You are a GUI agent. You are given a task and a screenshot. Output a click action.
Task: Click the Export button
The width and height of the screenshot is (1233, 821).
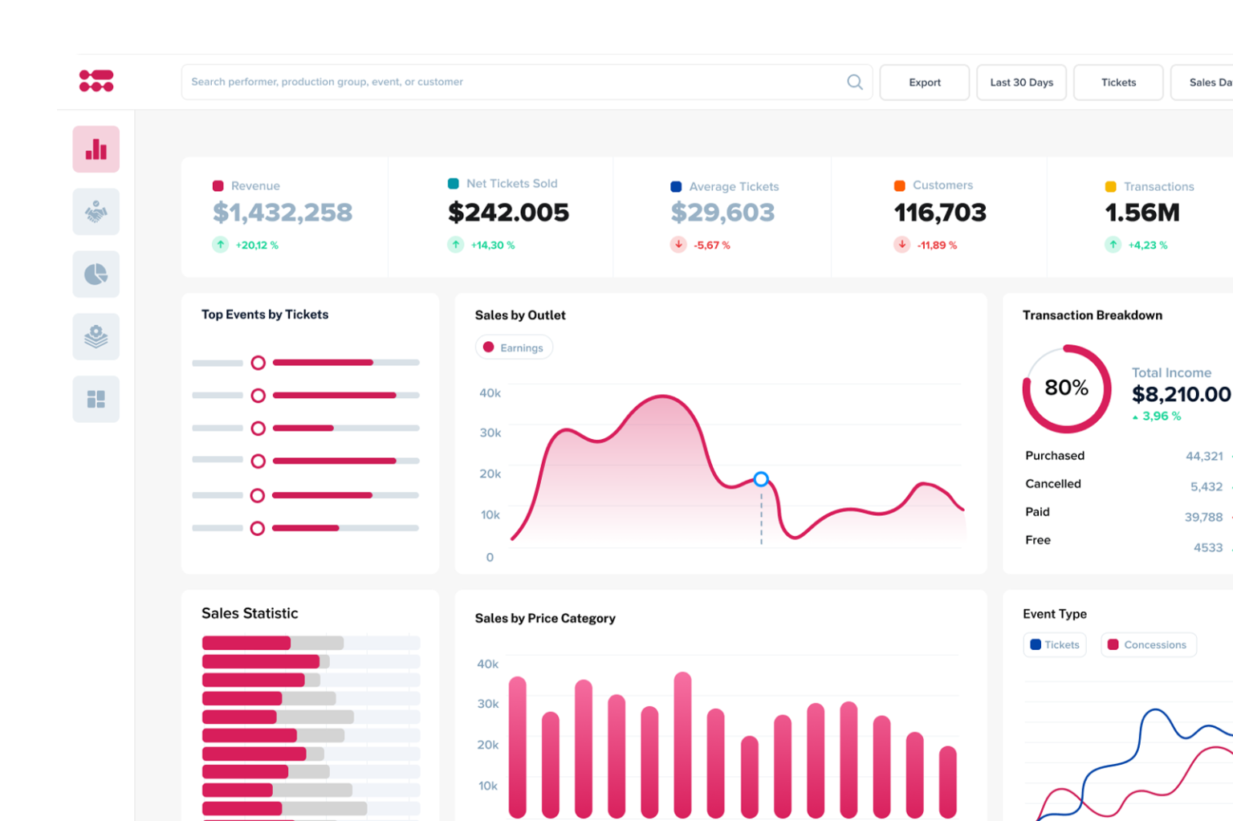[924, 82]
